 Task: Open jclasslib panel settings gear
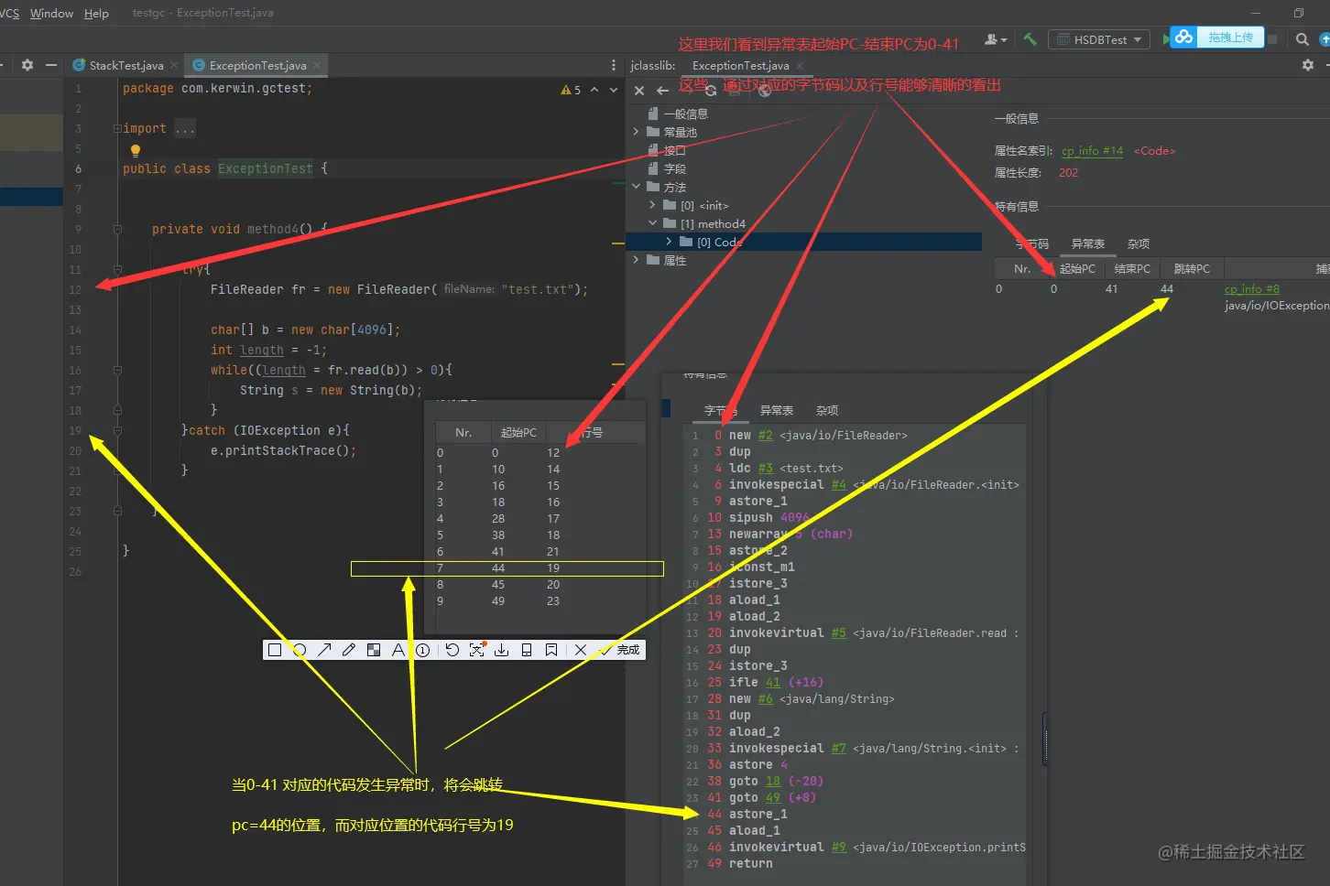(x=1308, y=65)
